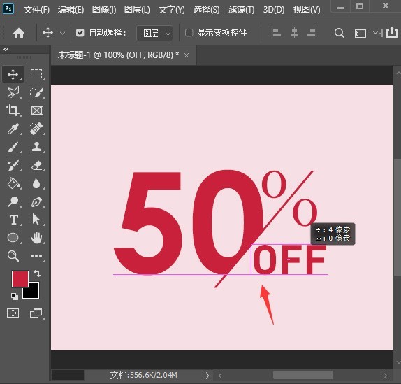The height and width of the screenshot is (384, 401).
Task: Select the History Brush tool
Action: point(13,166)
